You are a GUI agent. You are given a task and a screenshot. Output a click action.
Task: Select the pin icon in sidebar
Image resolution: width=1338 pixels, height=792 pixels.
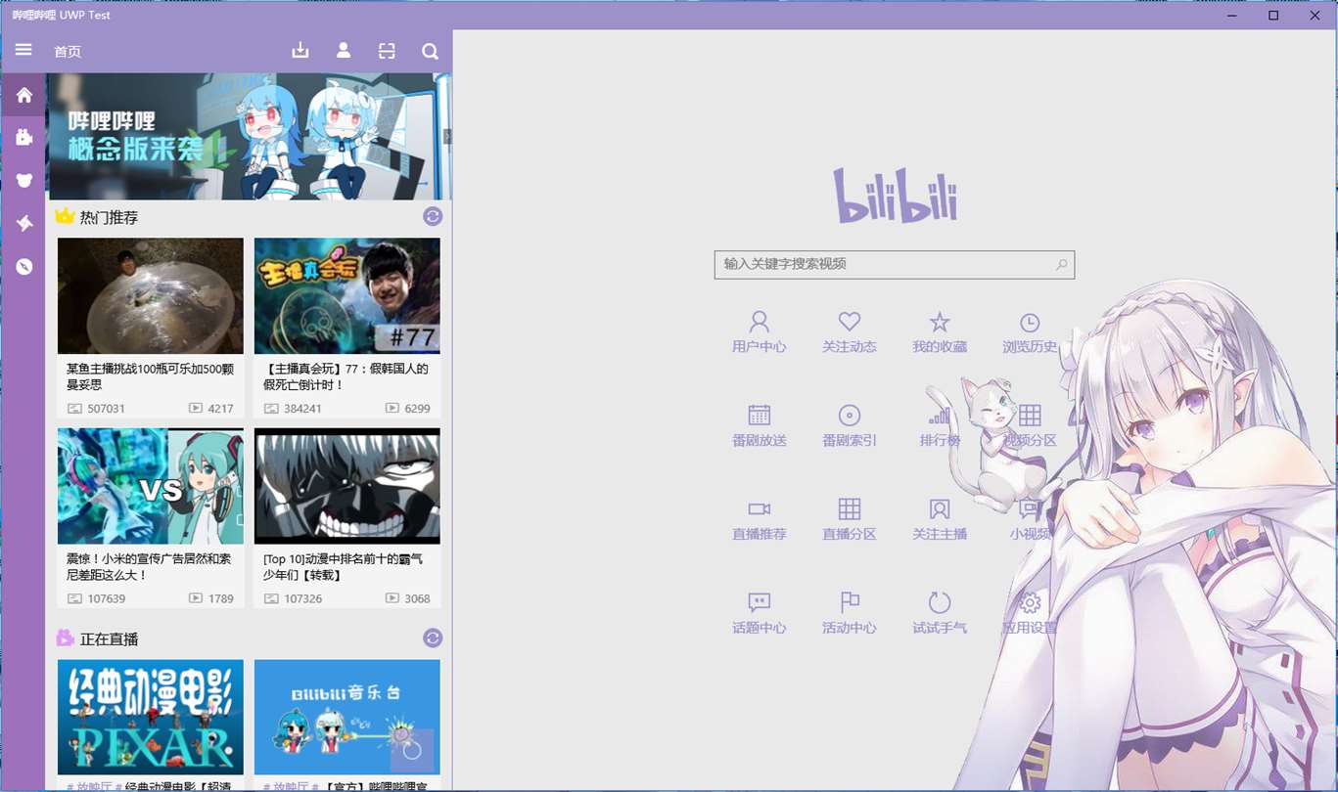(23, 224)
